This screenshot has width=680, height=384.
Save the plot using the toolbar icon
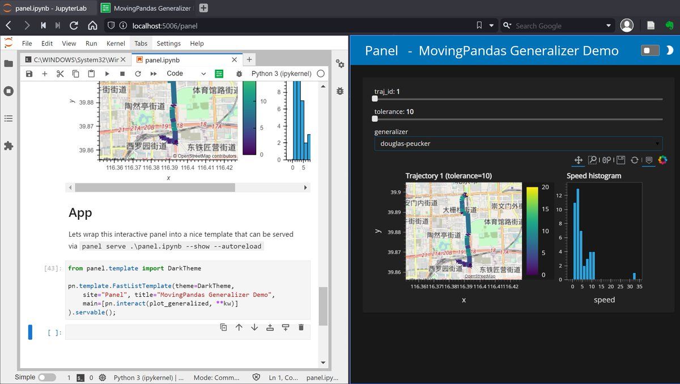[x=620, y=160]
